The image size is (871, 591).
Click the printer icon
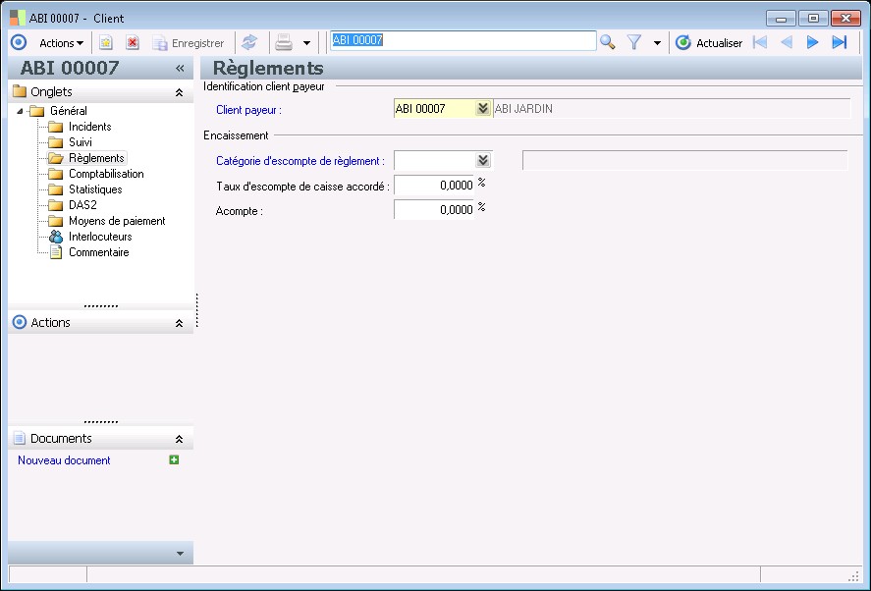284,43
